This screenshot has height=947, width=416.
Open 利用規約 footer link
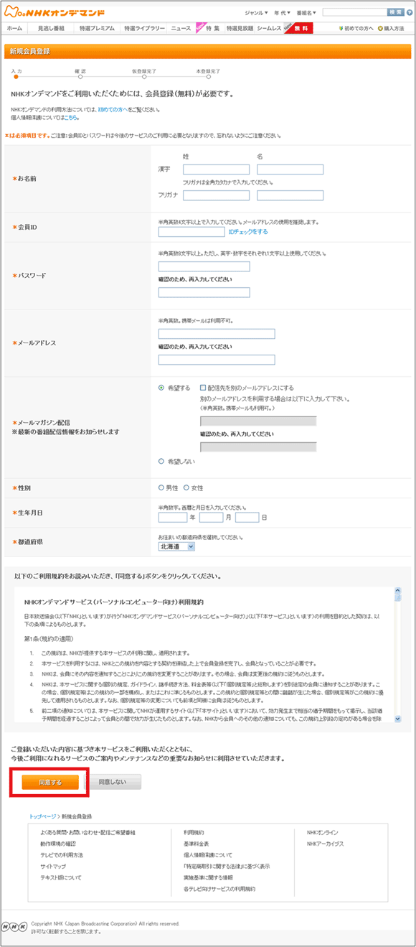click(194, 831)
